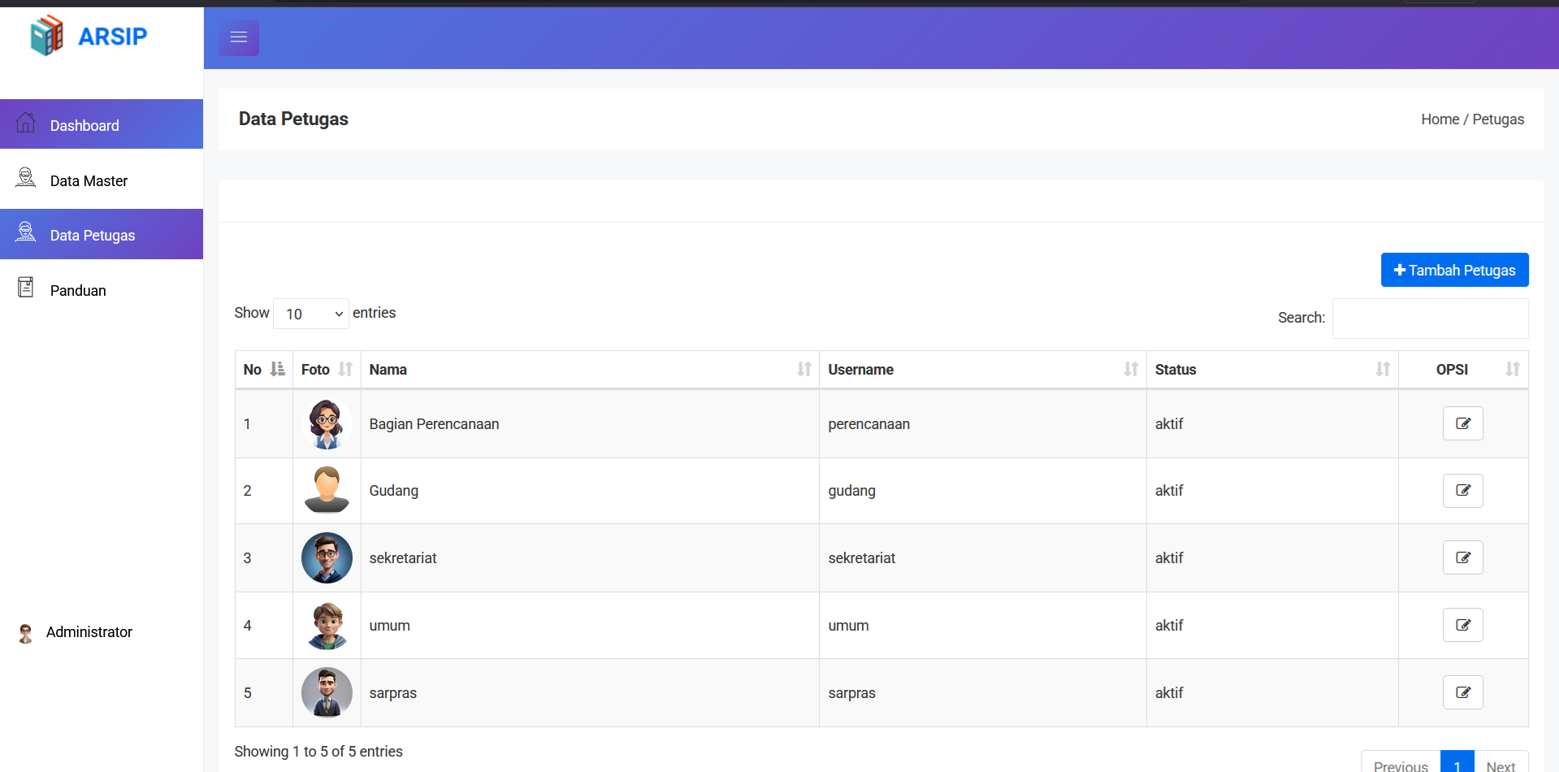Edit the sarpras officer row
The image size is (1559, 772).
pos(1463,692)
